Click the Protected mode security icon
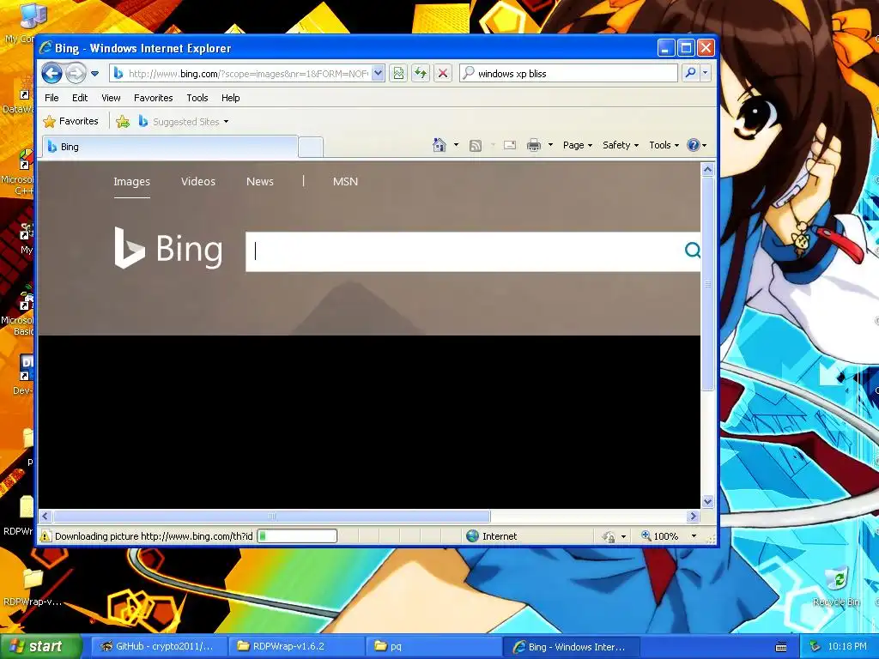879x659 pixels. tap(609, 537)
